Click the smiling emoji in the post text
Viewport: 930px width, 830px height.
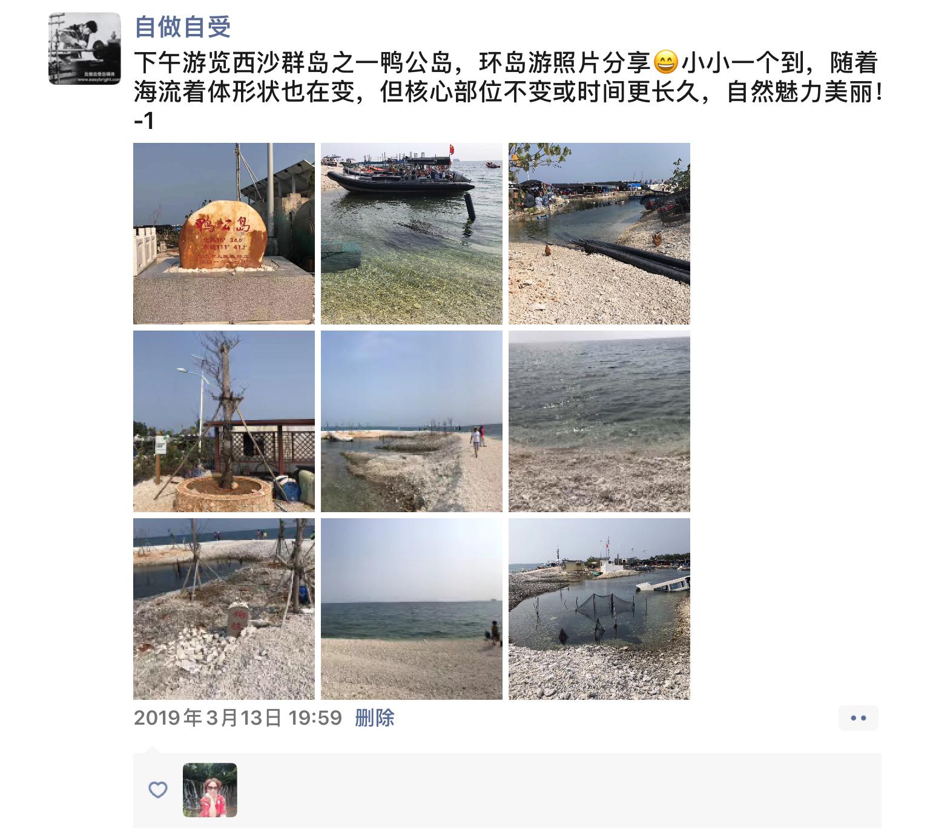[666, 62]
